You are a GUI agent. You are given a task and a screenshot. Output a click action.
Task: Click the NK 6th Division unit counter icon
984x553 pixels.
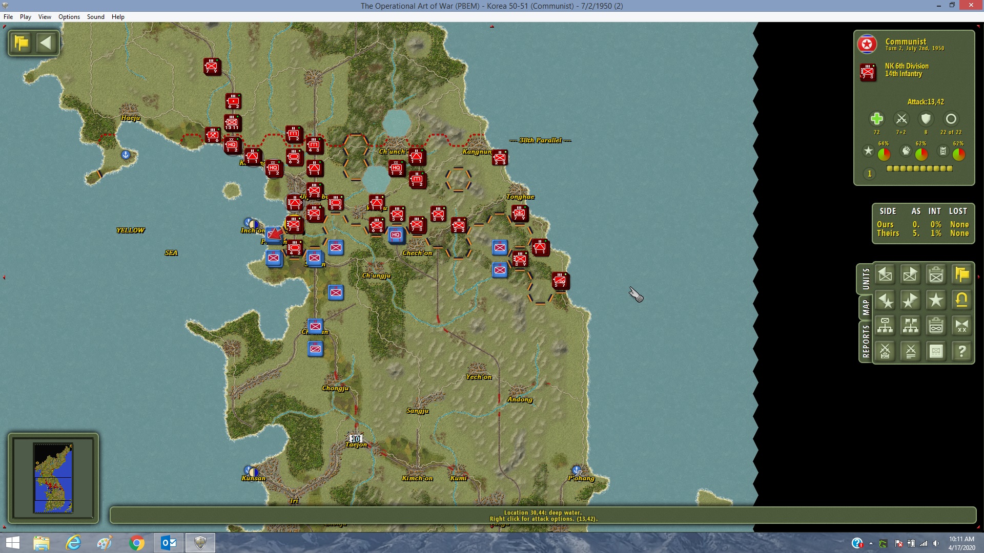tap(868, 72)
